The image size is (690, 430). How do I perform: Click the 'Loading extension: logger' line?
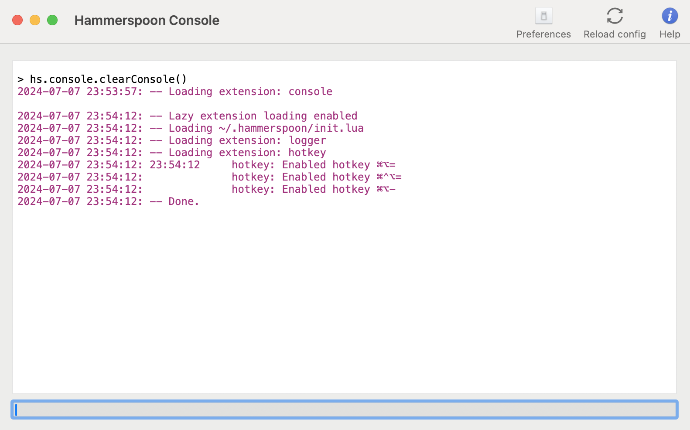point(172,140)
